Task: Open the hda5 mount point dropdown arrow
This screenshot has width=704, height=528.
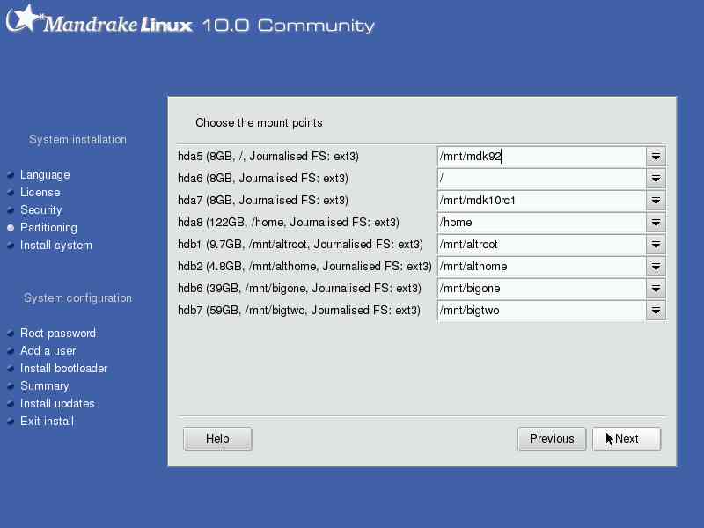Action: click(656, 157)
